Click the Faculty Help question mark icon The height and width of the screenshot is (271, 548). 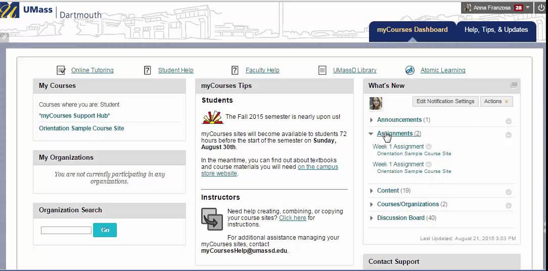click(235, 70)
